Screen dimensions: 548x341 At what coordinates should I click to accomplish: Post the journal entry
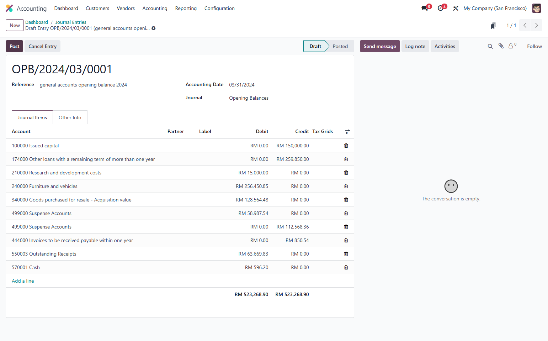pos(15,46)
